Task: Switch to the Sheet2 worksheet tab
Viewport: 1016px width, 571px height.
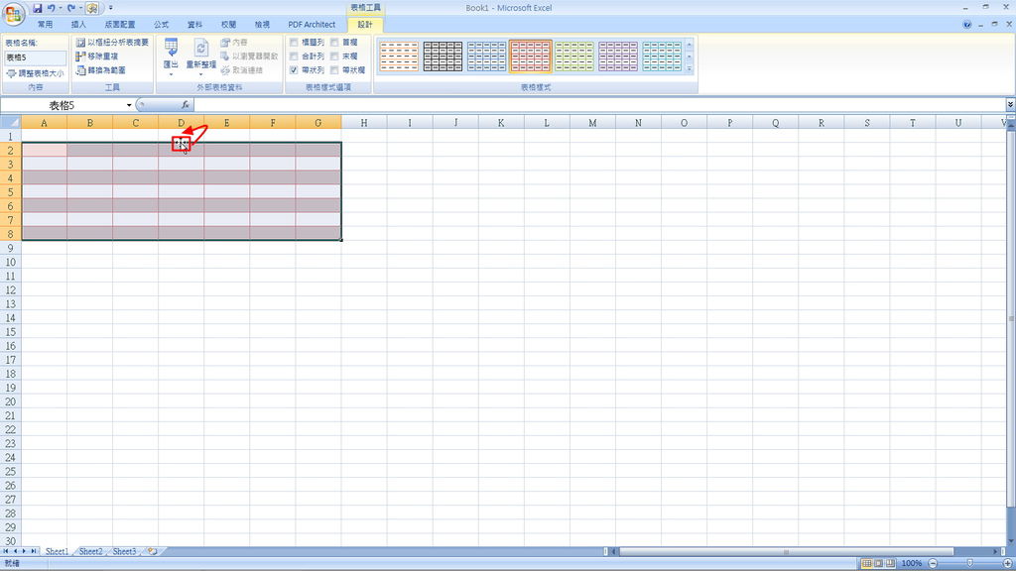Action: click(90, 551)
